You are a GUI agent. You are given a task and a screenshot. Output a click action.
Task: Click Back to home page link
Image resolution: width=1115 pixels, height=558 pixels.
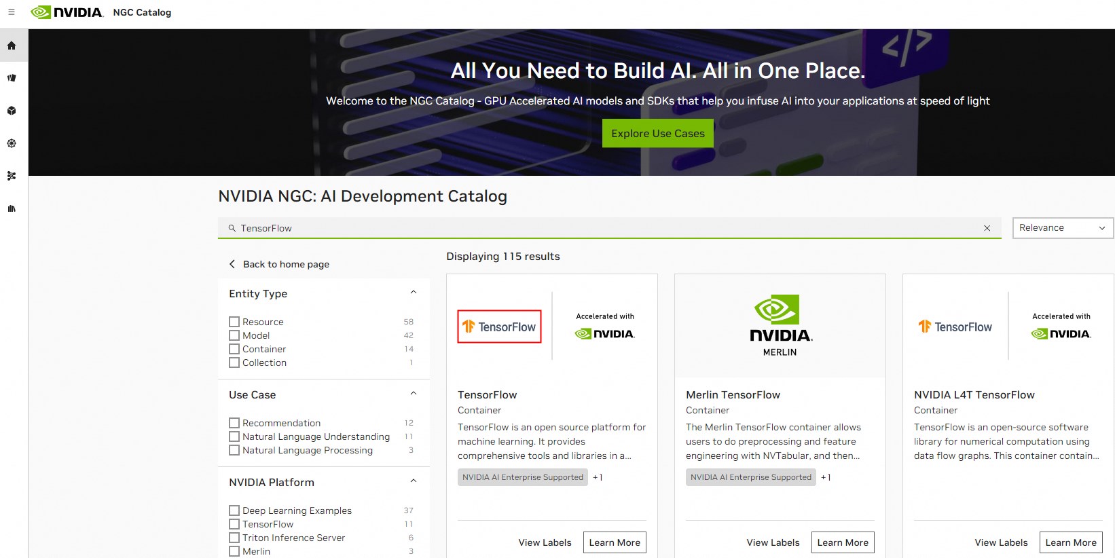click(x=286, y=264)
